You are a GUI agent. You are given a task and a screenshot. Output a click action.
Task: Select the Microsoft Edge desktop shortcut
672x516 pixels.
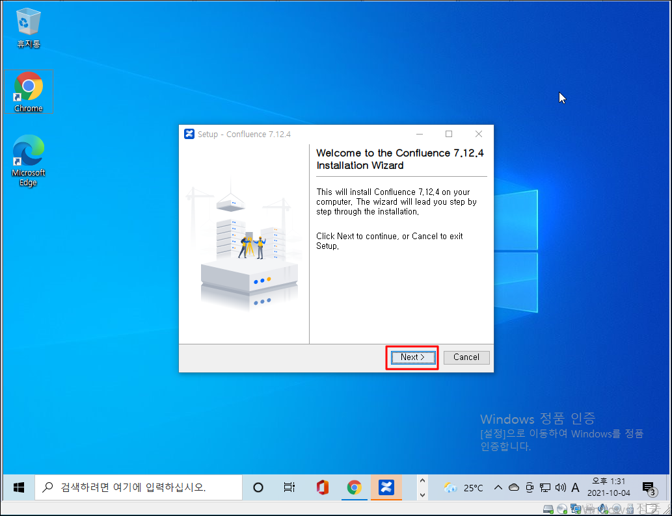pos(28,161)
